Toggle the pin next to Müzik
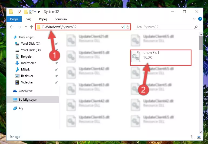Viewport: 208px width, 144px height. point(57,69)
